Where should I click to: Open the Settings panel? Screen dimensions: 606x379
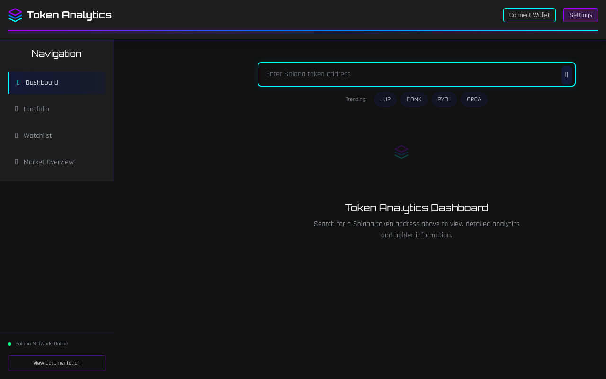point(580,15)
